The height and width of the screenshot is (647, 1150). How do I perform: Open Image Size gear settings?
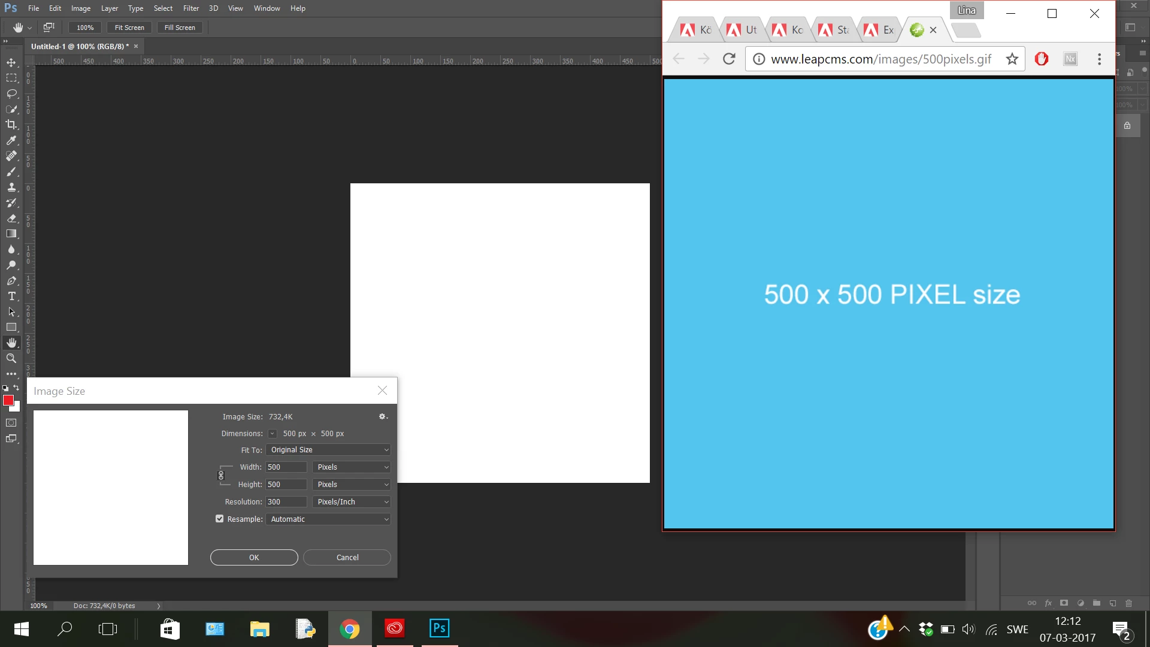click(383, 416)
